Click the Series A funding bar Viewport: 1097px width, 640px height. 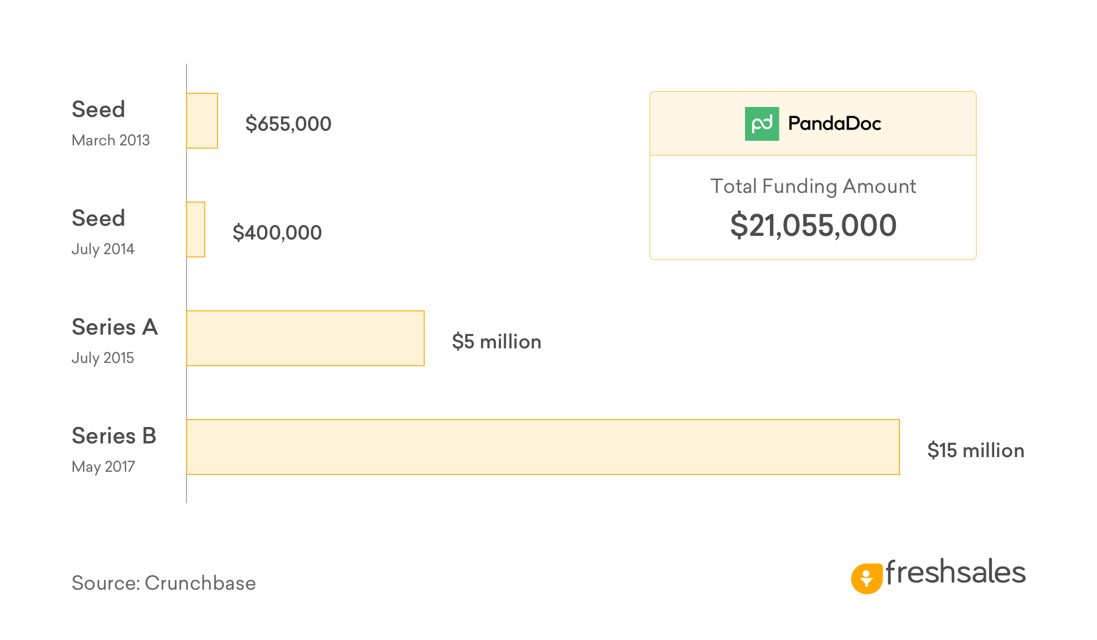pyautogui.click(x=305, y=338)
